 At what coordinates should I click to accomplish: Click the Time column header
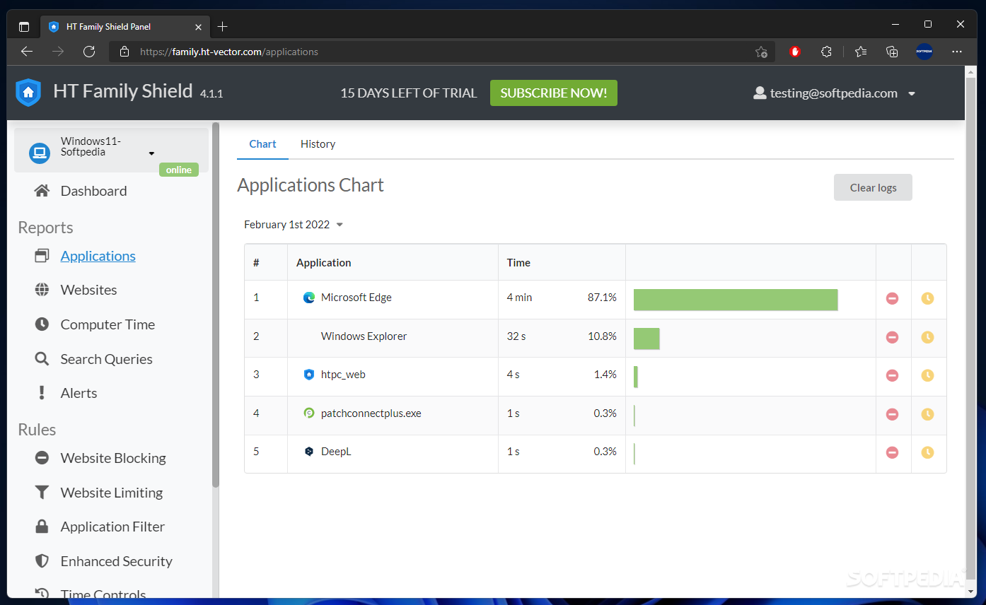point(518,262)
